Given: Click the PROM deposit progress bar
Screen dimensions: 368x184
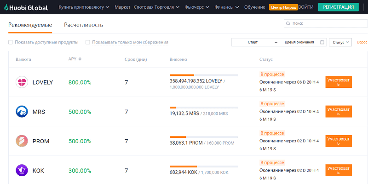Looking at the screenshot, I should click(x=204, y=137).
